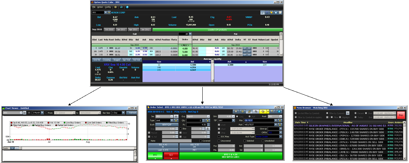Click the yellow diamond icon in Option Quote Cube

(x=271, y=12)
